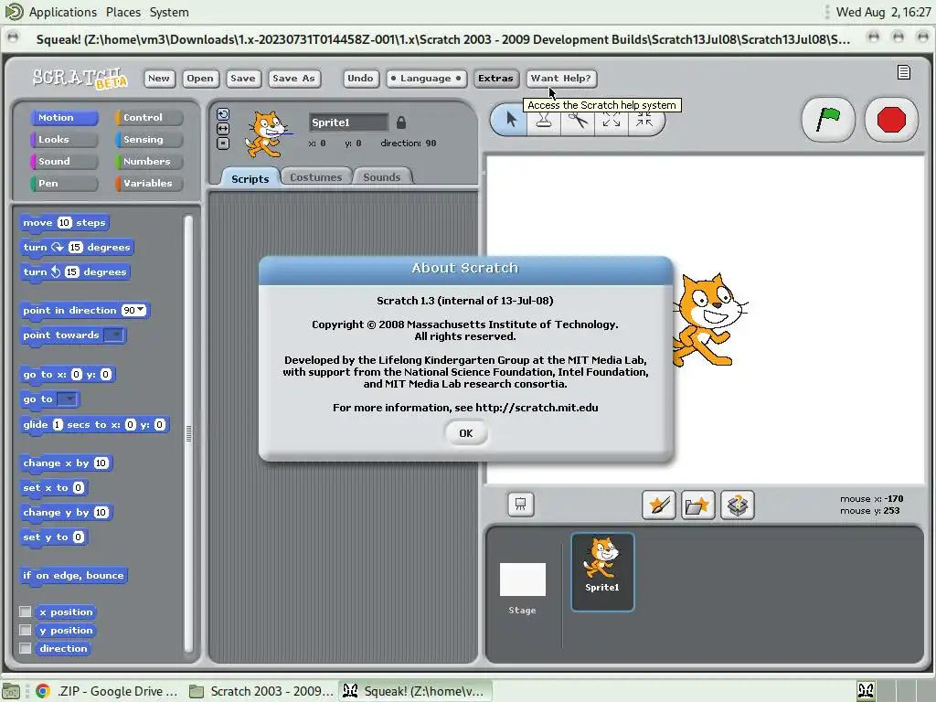
Task: Click the New button
Action: (x=159, y=79)
